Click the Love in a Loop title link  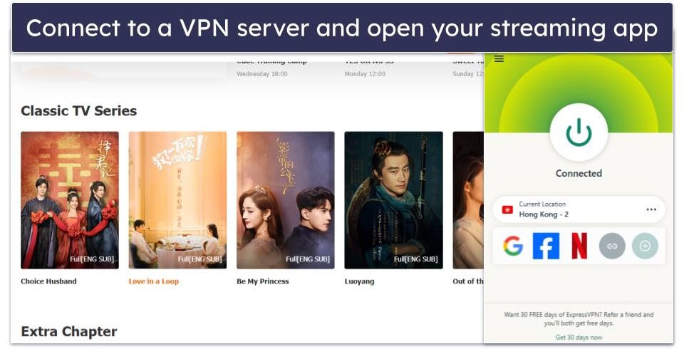pos(153,281)
